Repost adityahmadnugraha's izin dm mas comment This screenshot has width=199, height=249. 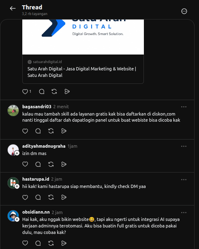point(51,164)
